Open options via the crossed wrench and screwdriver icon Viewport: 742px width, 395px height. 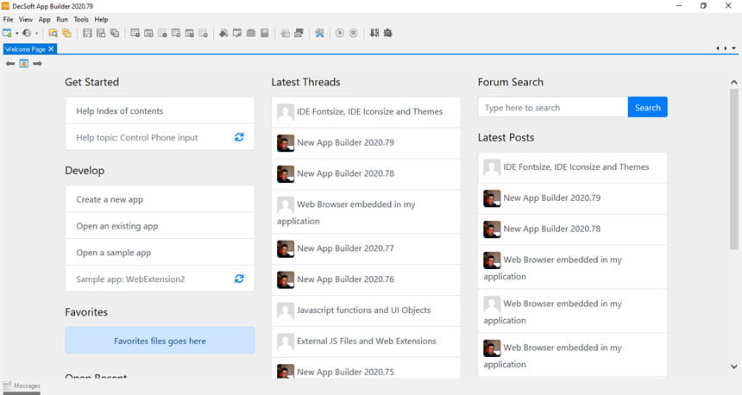tap(319, 33)
